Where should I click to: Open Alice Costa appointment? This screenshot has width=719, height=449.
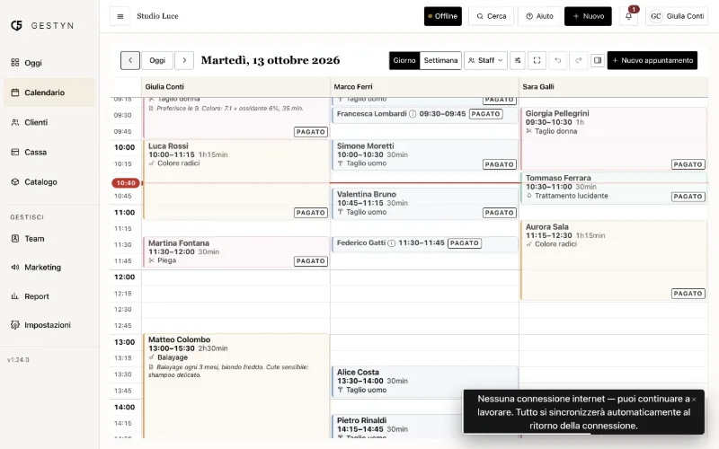point(424,381)
